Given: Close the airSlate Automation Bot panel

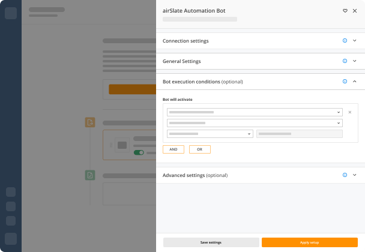Looking at the screenshot, I should [x=355, y=11].
